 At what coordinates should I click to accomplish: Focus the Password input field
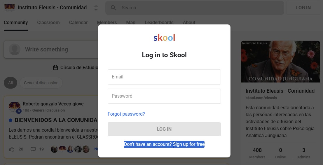click(164, 96)
